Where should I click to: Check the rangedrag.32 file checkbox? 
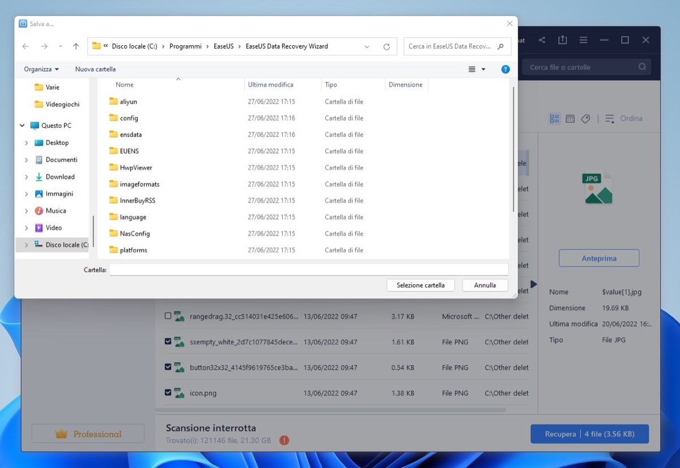tap(168, 316)
